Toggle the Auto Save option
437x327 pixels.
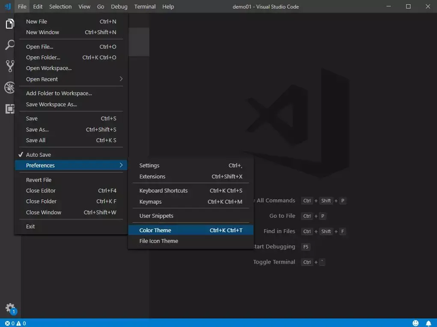(x=39, y=155)
